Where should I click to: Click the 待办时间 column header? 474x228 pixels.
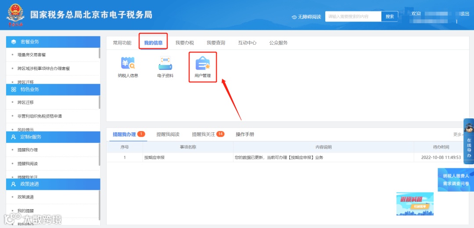[441, 147]
